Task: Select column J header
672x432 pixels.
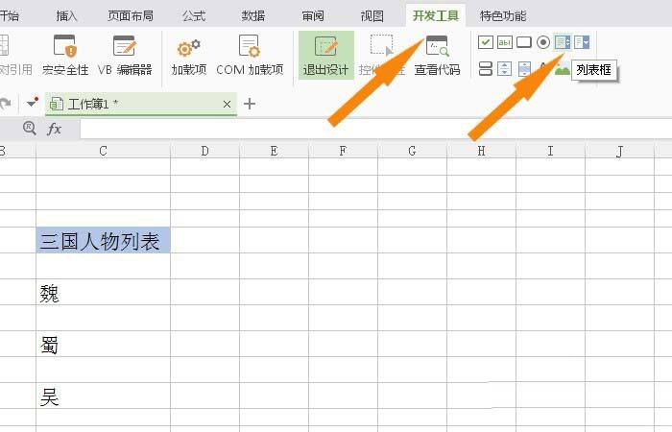Action: (619, 151)
